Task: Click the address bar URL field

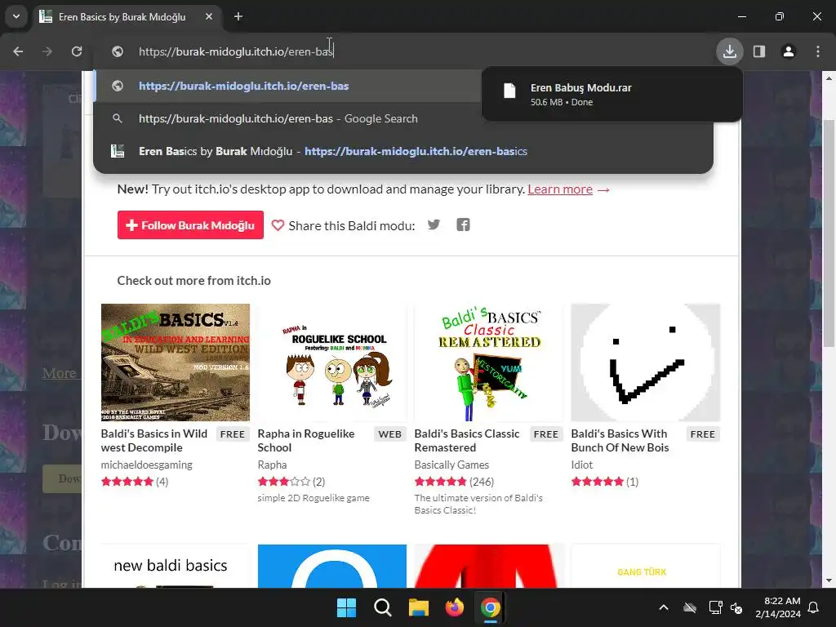Action: (x=405, y=51)
